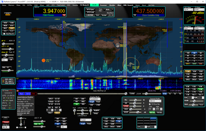The height and width of the screenshot is (131, 206).
Task: Toggle the VOX button
Action: point(126,109)
